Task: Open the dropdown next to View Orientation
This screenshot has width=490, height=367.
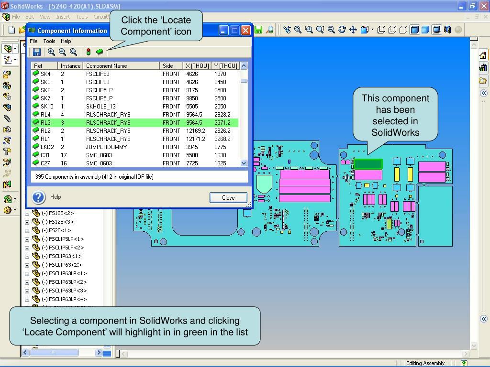Action: 372,30
